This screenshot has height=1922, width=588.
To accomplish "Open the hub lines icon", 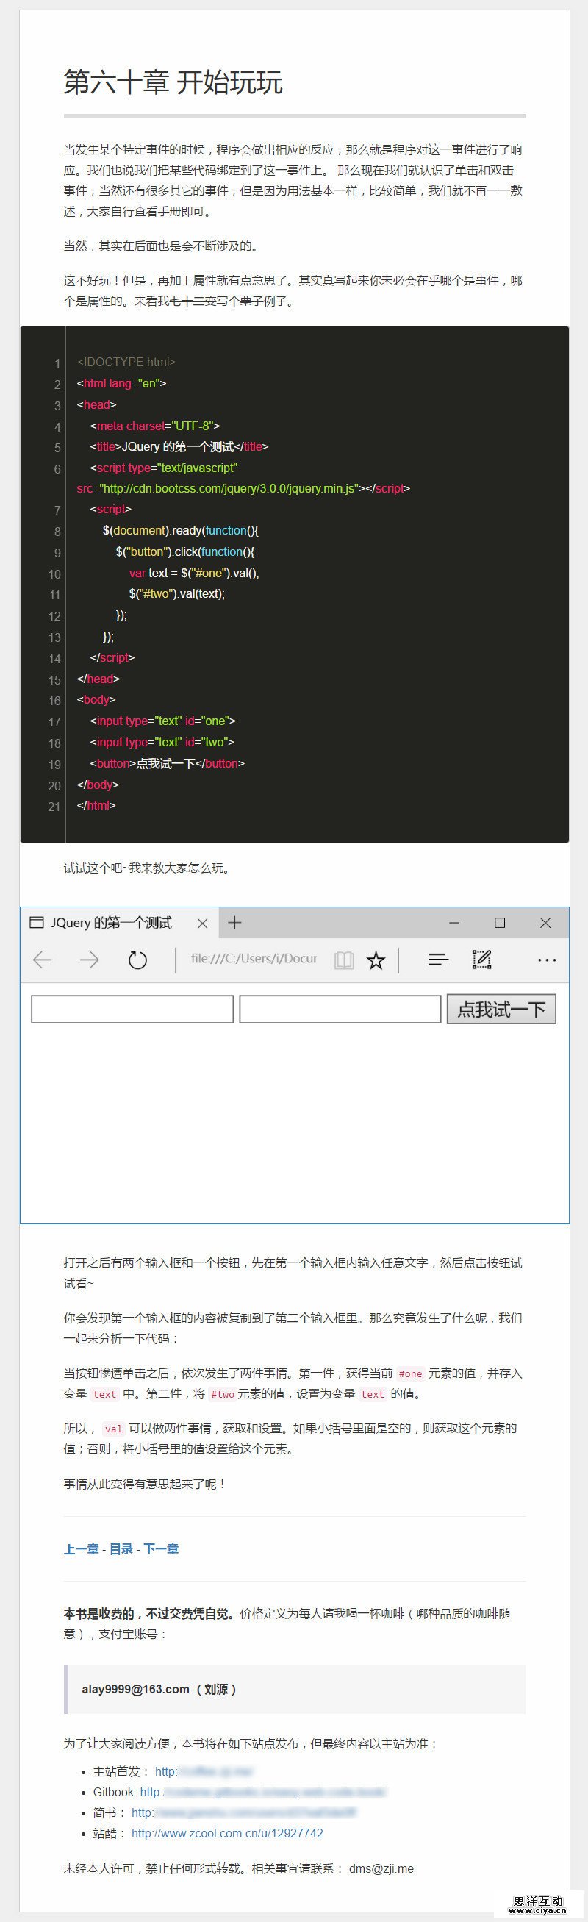I will tap(438, 960).
